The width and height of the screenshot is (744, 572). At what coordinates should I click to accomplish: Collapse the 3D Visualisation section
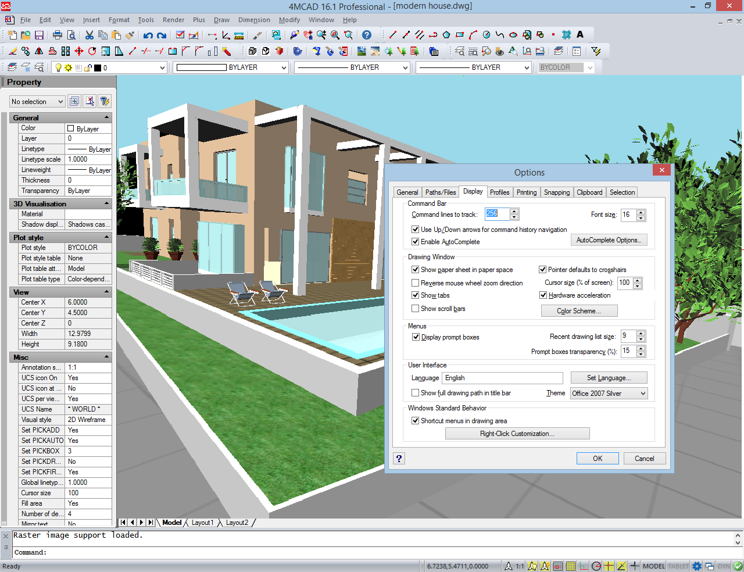point(106,203)
